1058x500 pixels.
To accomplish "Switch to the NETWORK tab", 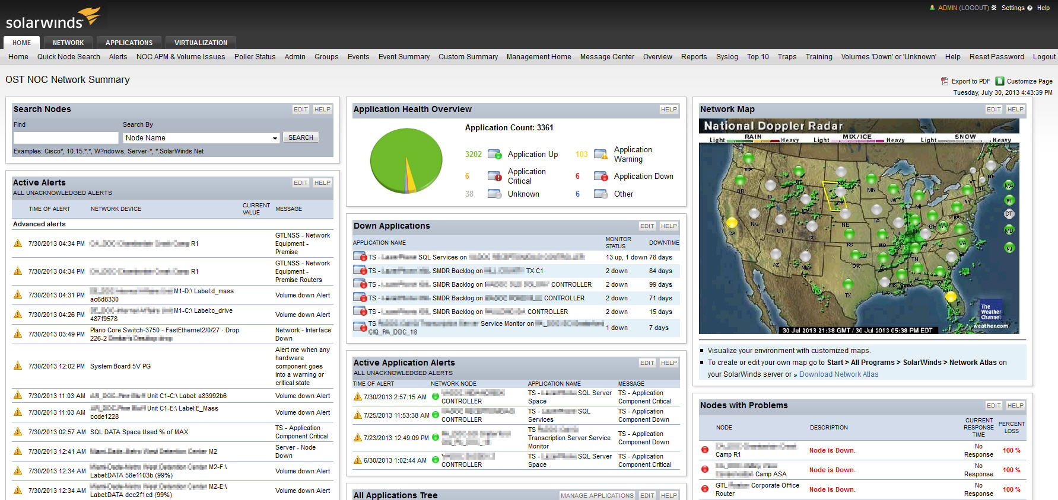I will coord(68,43).
